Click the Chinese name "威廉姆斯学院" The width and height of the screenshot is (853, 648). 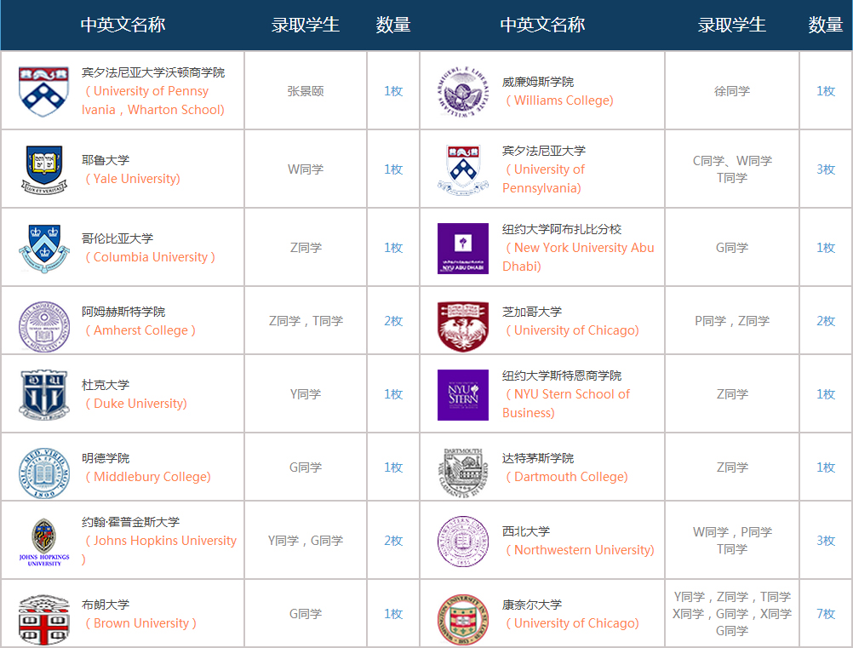538,82
